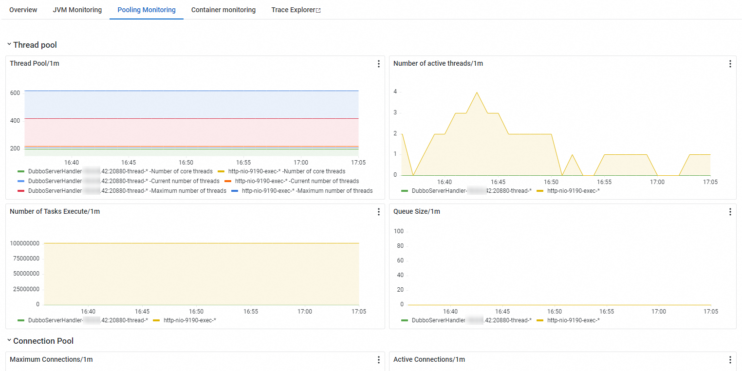The height and width of the screenshot is (371, 742).
Task: Click the Queue Size/1m panel title
Action: [417, 211]
